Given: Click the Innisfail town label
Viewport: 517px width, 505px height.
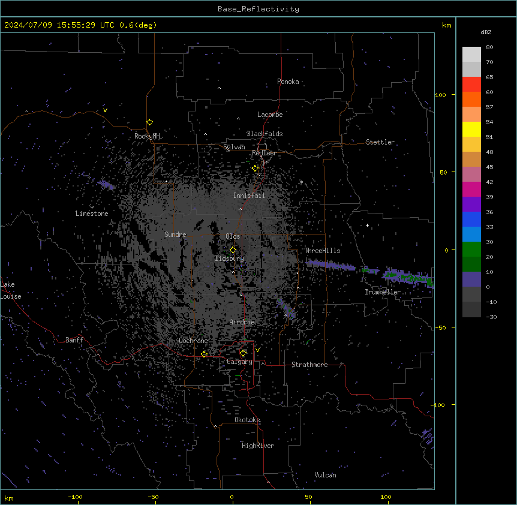Looking at the screenshot, I should [249, 196].
